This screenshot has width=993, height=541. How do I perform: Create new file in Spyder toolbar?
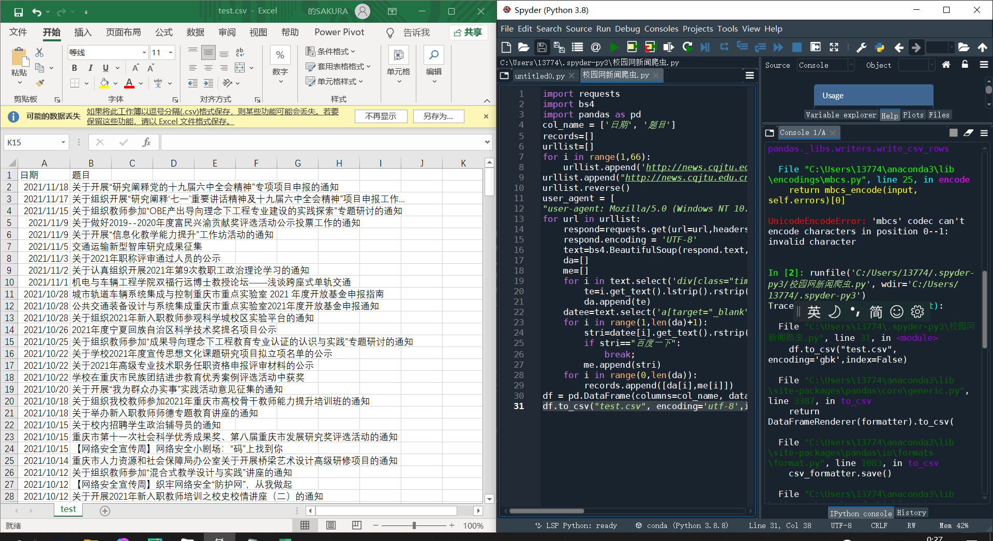tap(506, 48)
